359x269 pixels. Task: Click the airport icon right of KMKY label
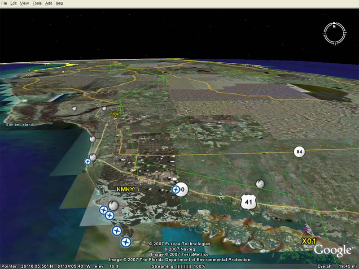(x=176, y=190)
